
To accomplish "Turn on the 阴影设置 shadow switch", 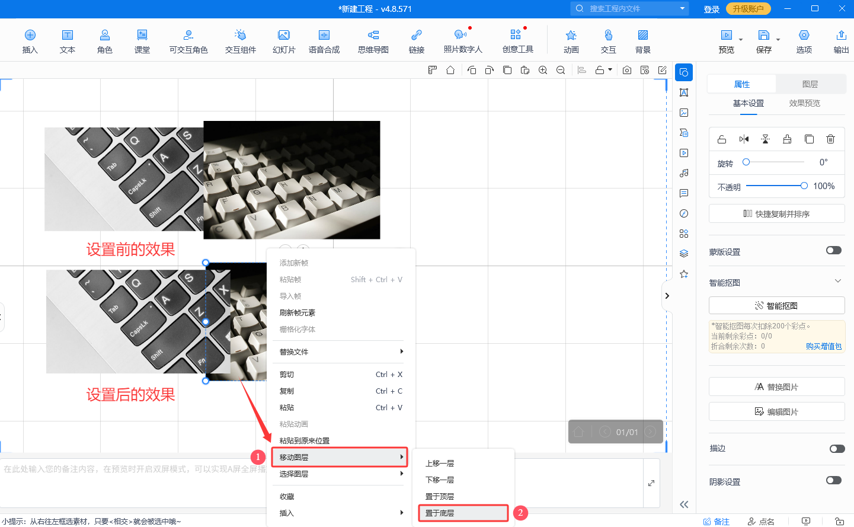I will pos(833,481).
